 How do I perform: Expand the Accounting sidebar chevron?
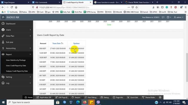30,48
